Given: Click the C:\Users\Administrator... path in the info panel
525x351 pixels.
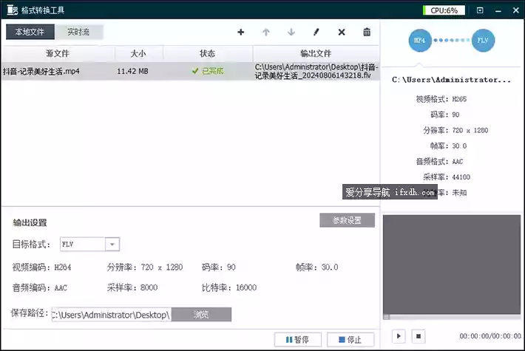Looking at the screenshot, I should (451, 80).
